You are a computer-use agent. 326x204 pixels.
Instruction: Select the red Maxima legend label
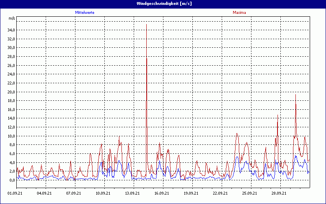(239, 13)
